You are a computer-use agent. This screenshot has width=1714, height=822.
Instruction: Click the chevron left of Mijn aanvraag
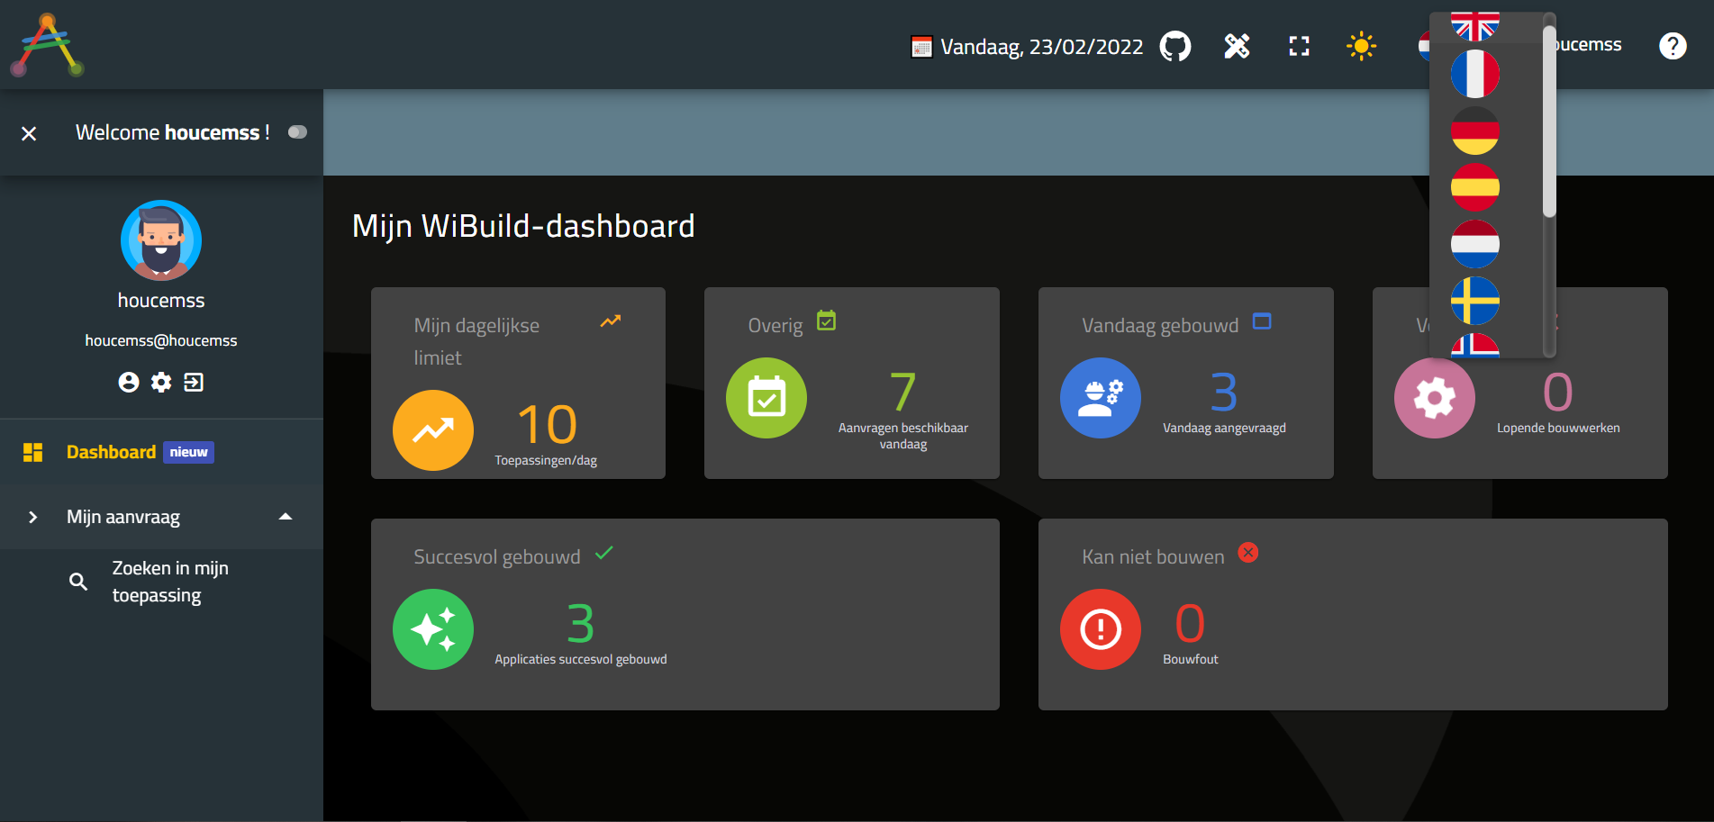32,517
